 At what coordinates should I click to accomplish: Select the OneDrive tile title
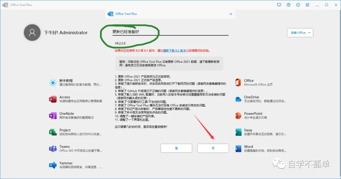tap(251, 97)
